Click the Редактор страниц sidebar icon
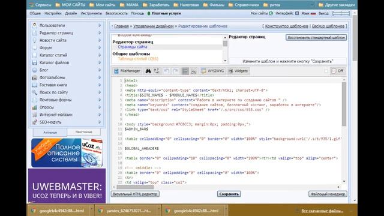The image size is (384, 216). 35,33
